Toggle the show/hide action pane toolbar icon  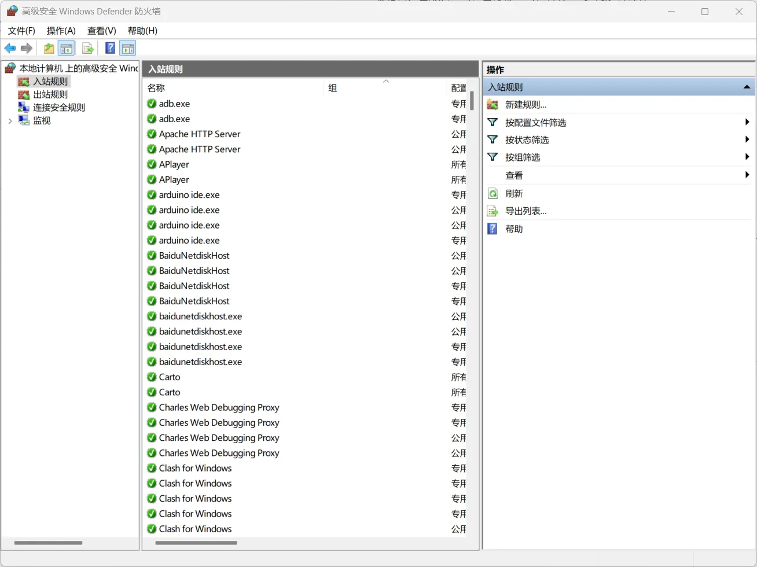[x=127, y=49]
